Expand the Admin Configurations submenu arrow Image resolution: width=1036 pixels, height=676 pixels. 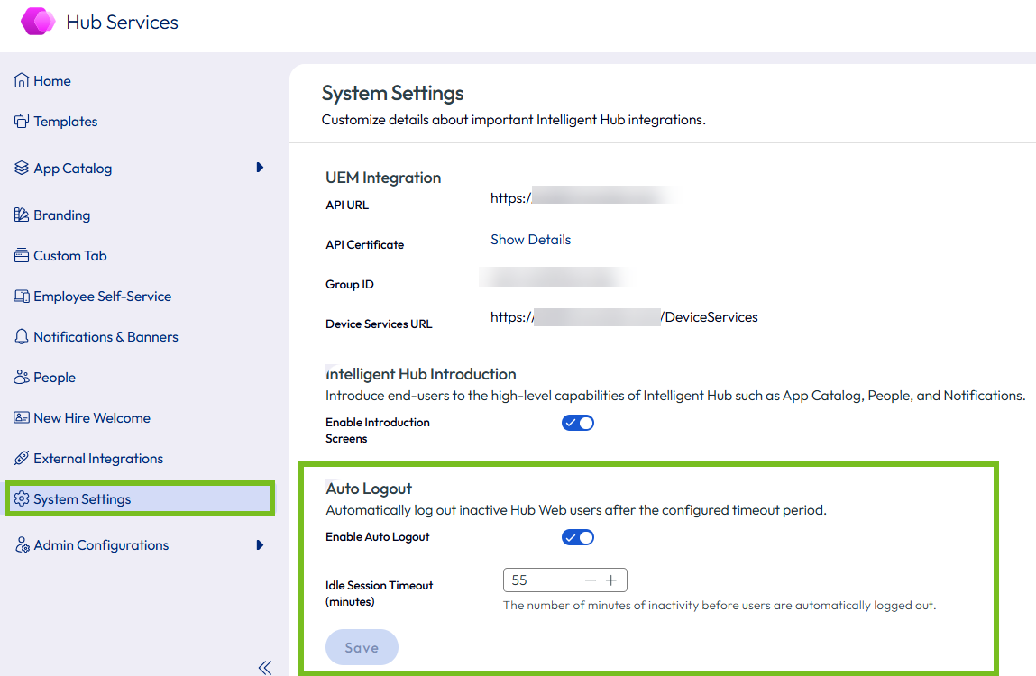(x=260, y=545)
